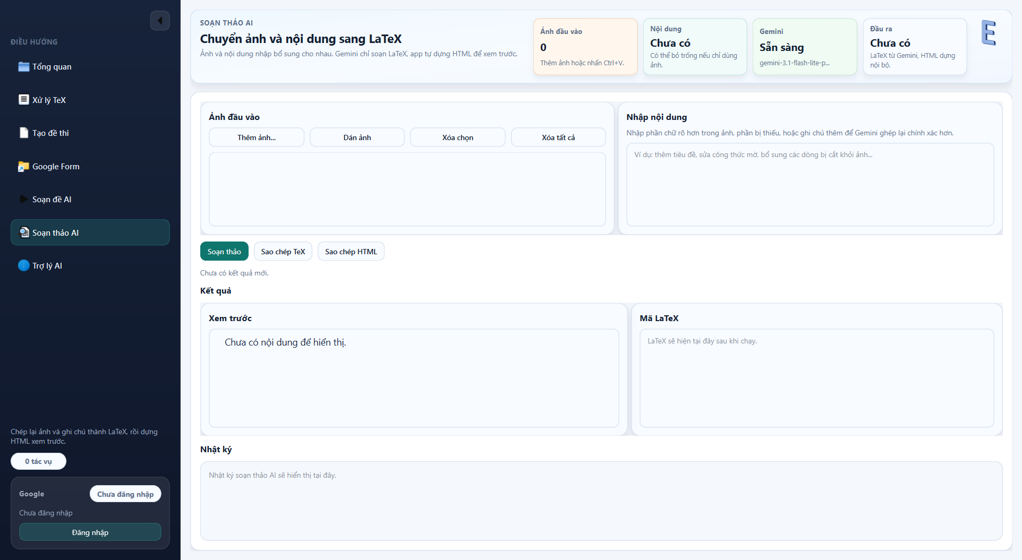Click the E logo icon at top right

click(x=988, y=33)
